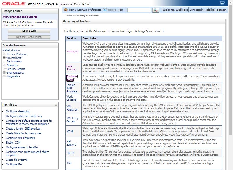Select Domain Partitions tree item

[x=17, y=54]
